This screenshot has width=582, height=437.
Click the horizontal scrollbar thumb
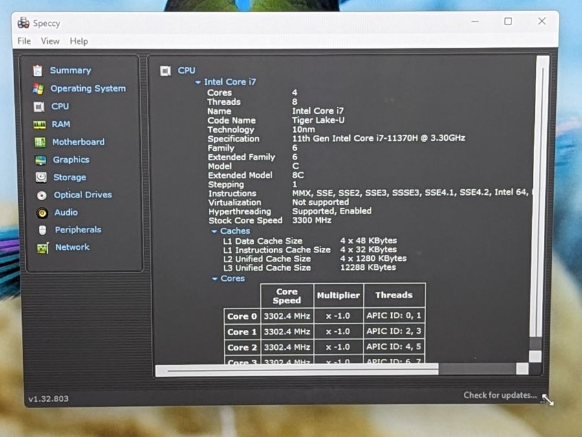(297, 369)
